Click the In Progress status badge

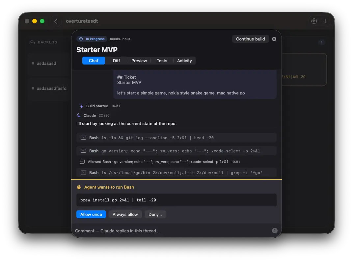tap(92, 39)
